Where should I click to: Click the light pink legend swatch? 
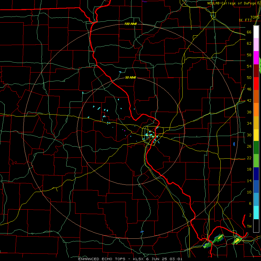tap(256, 45)
